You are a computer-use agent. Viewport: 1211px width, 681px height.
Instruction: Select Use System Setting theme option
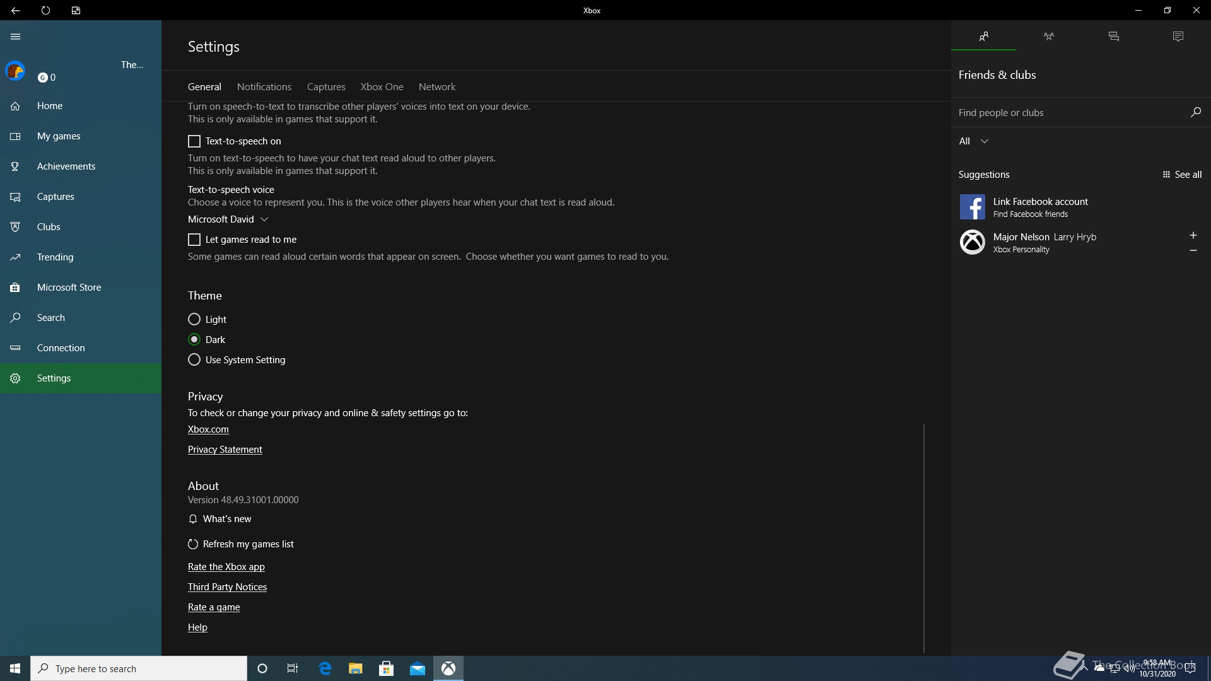tap(194, 360)
